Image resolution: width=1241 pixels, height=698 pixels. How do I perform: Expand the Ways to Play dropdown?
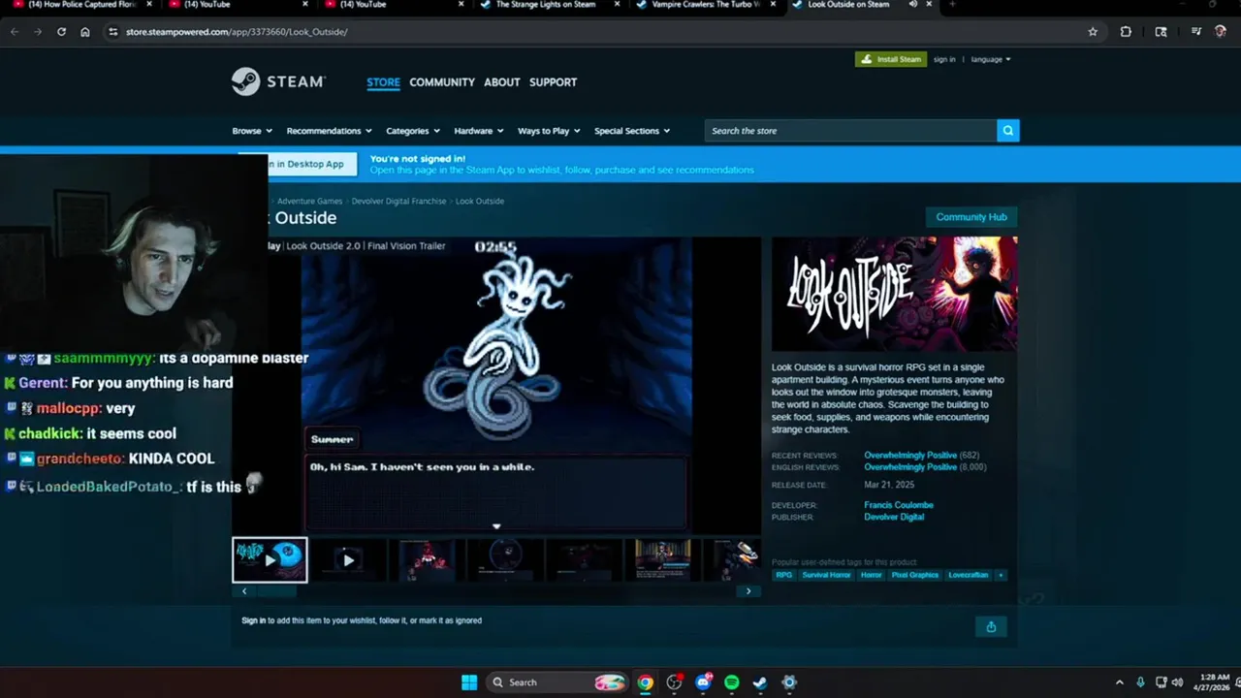pos(550,131)
